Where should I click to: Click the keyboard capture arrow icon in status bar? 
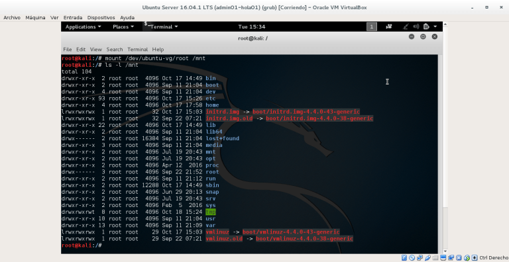(475, 258)
